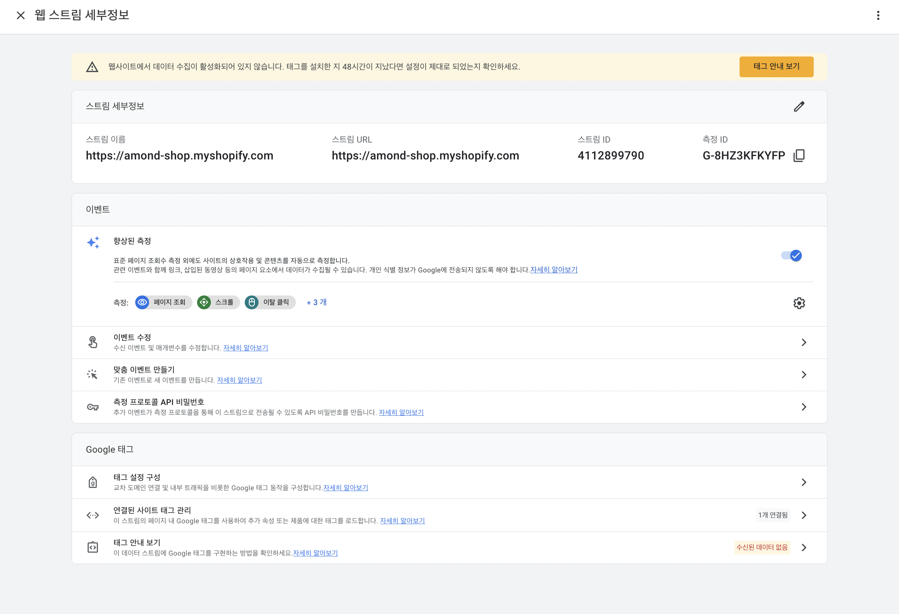Click 자세히 알아보기 link under enhanced measurement

pos(554,270)
